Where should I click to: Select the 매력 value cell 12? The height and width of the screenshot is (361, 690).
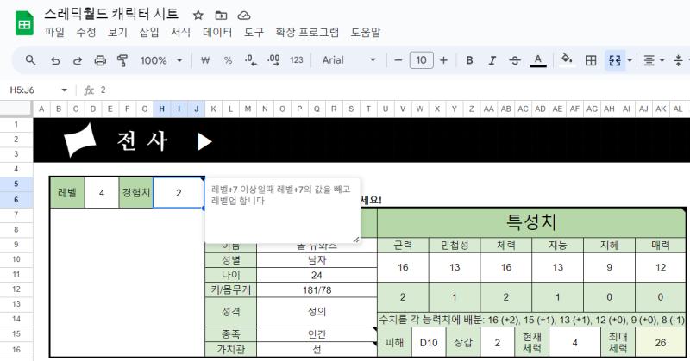pyautogui.click(x=661, y=267)
